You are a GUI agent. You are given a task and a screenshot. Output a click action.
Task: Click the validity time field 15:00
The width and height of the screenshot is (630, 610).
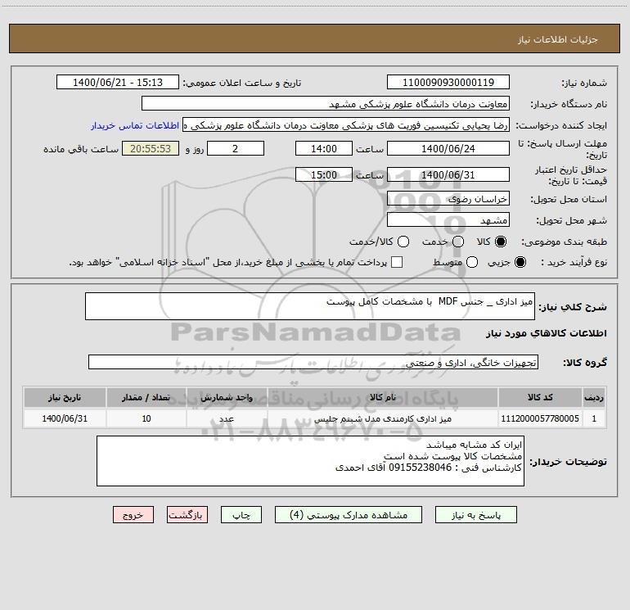coord(324,174)
